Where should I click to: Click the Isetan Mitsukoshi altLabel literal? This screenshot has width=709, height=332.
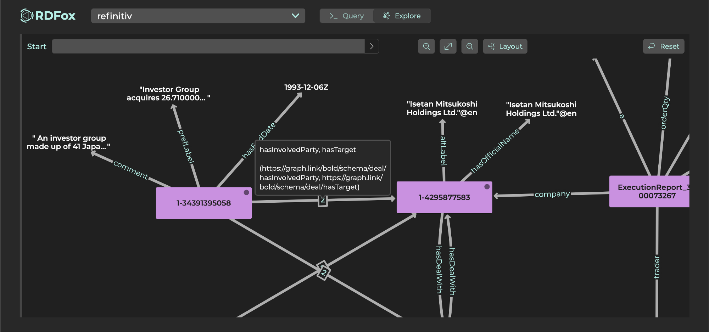coord(442,108)
